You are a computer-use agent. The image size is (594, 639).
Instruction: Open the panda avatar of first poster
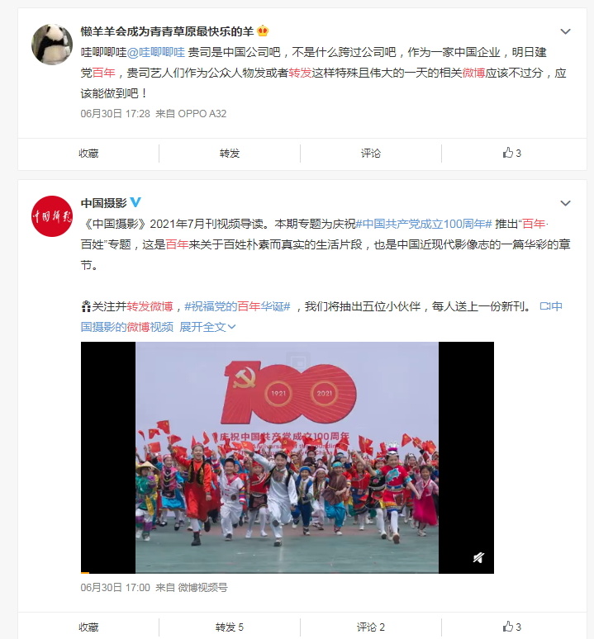(52, 44)
